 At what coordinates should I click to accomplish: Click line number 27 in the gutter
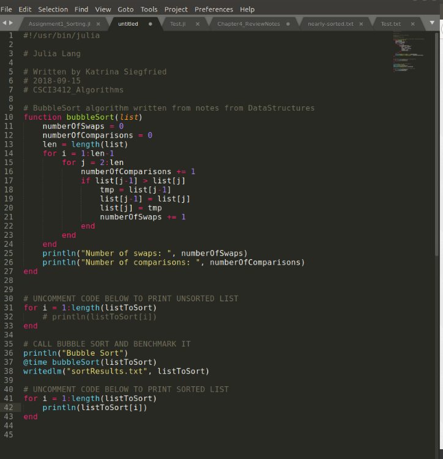tap(9, 271)
